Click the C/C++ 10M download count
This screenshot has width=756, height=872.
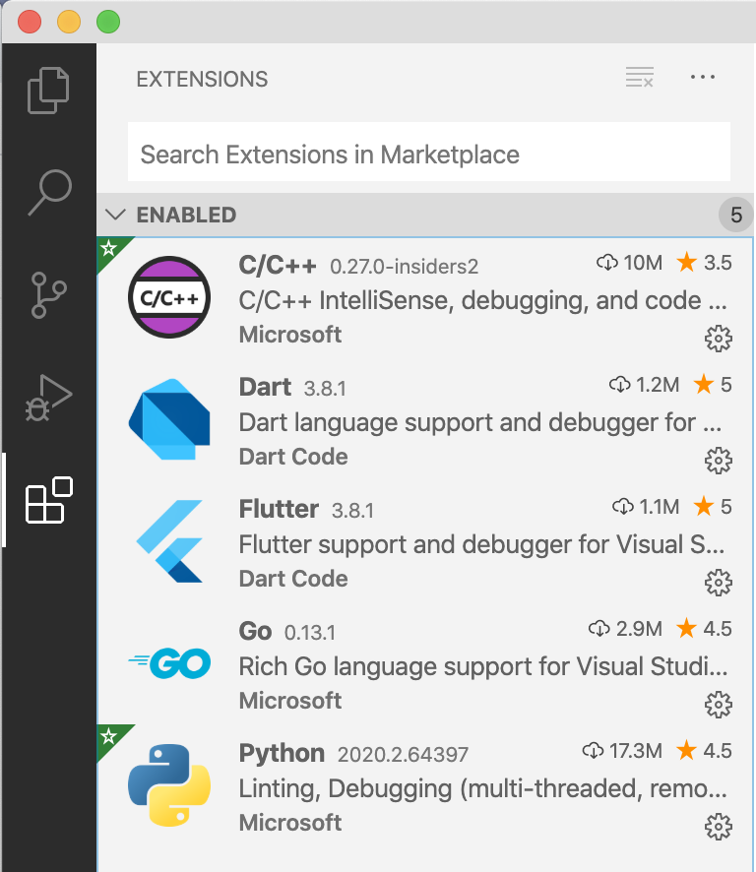tap(630, 263)
